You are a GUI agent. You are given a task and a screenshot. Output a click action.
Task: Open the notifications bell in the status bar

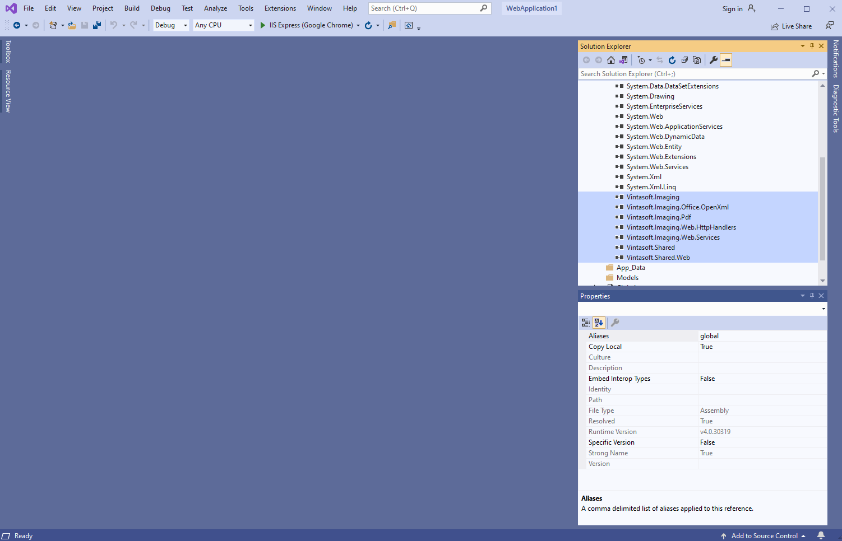[821, 535]
